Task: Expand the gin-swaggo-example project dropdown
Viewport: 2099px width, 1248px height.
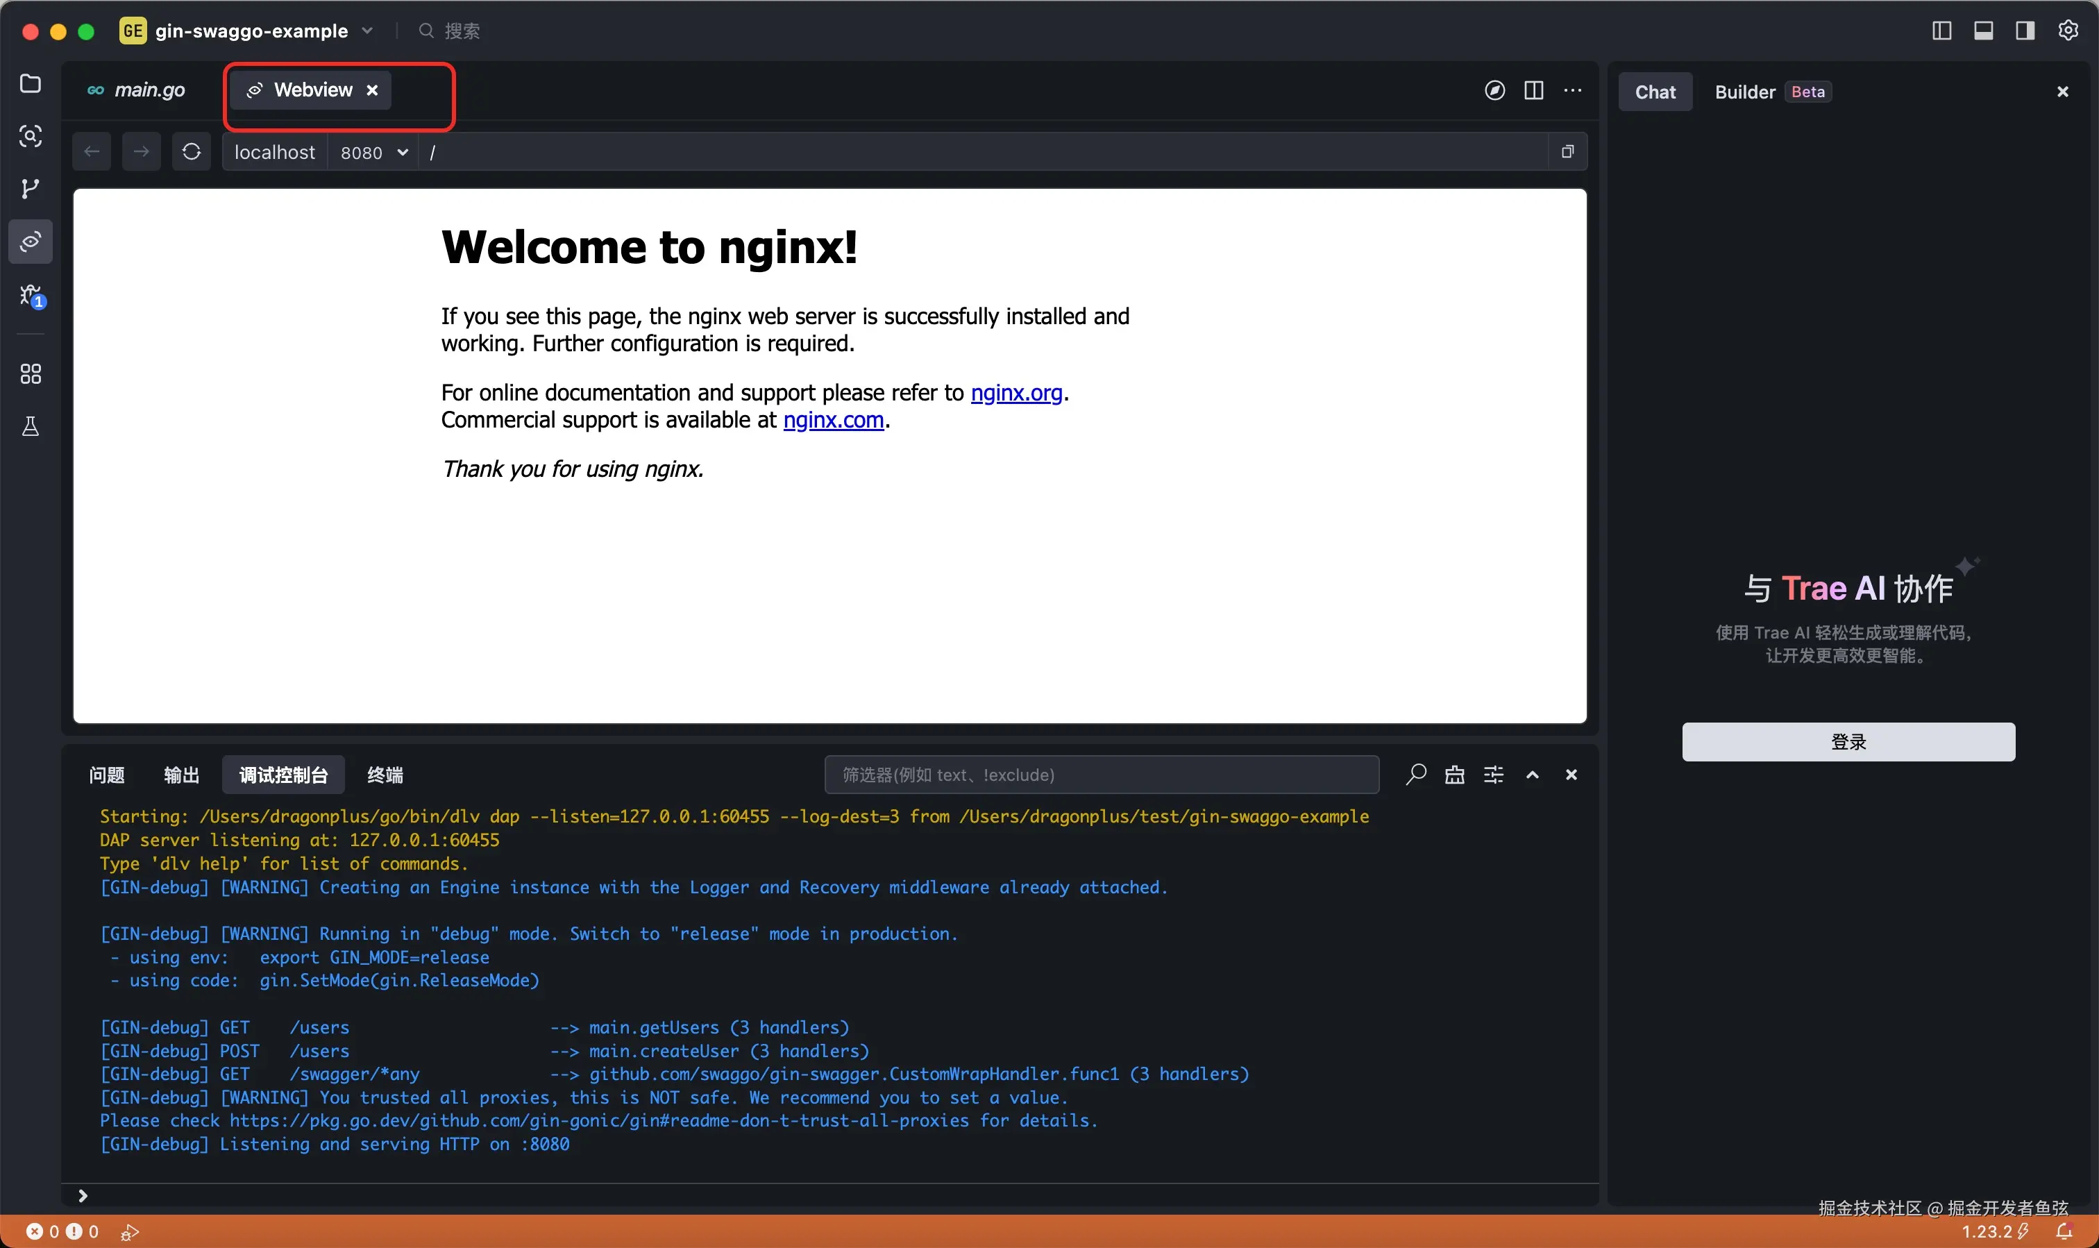Action: tap(367, 31)
